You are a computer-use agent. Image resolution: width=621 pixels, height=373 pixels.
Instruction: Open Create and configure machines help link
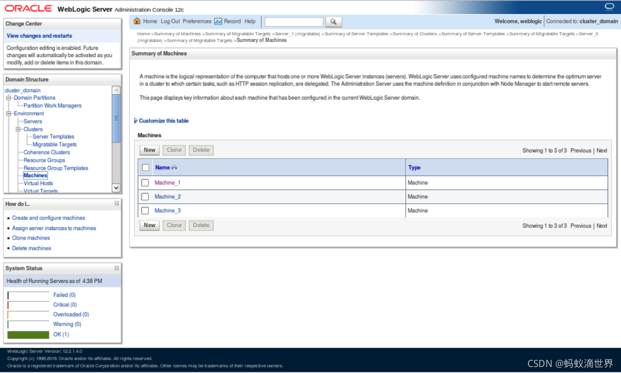pos(48,218)
